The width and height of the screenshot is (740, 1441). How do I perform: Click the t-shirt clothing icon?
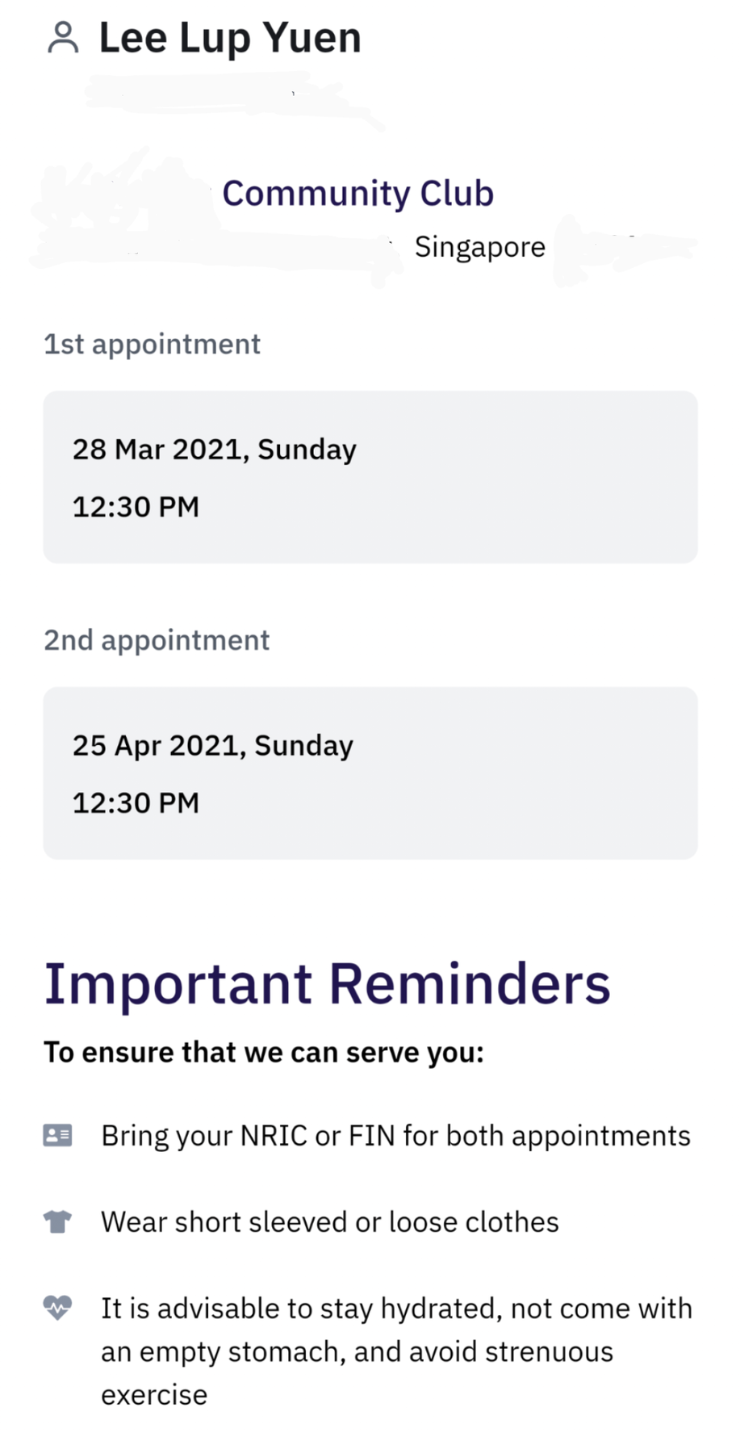pyautogui.click(x=57, y=1222)
